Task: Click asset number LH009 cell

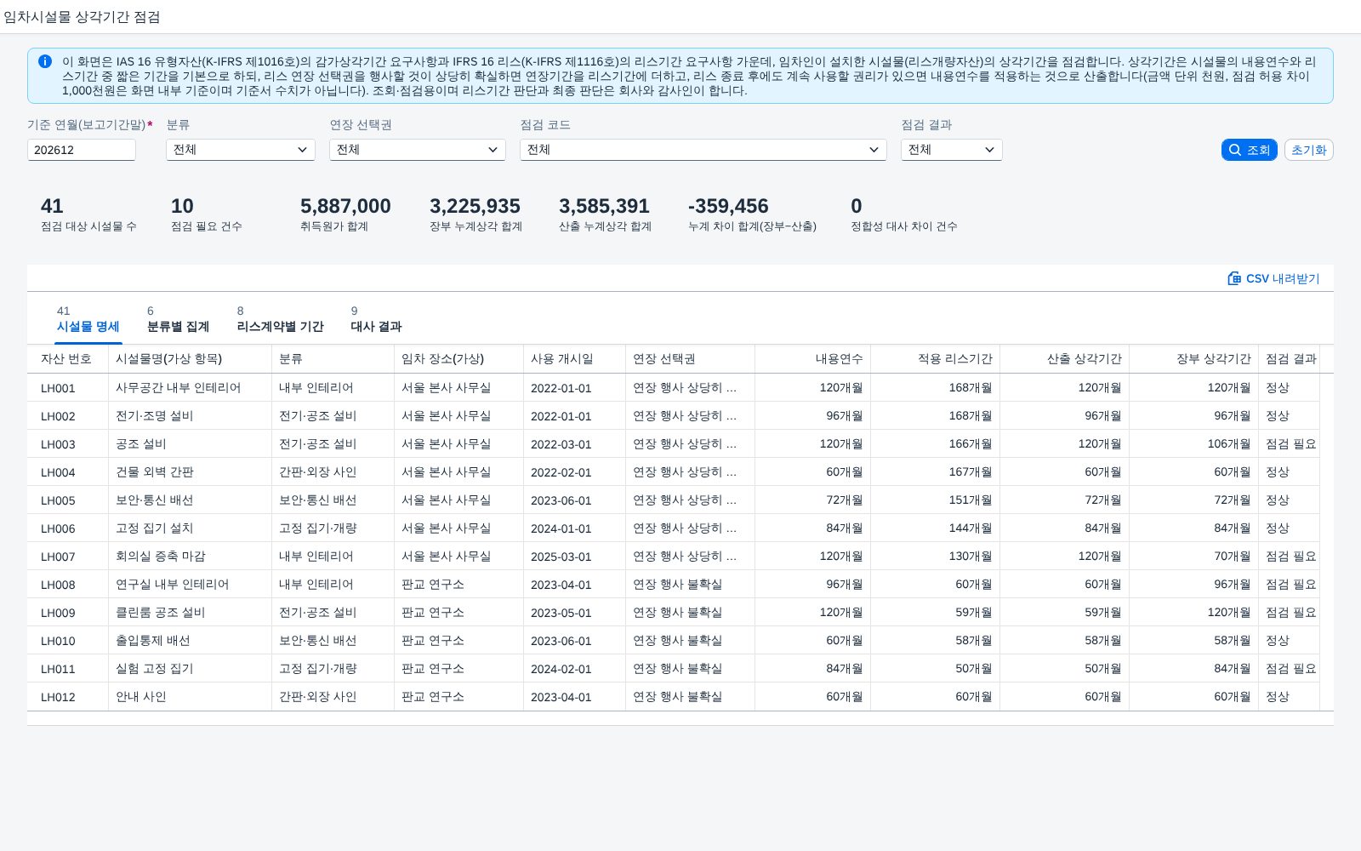Action: pyautogui.click(x=58, y=613)
